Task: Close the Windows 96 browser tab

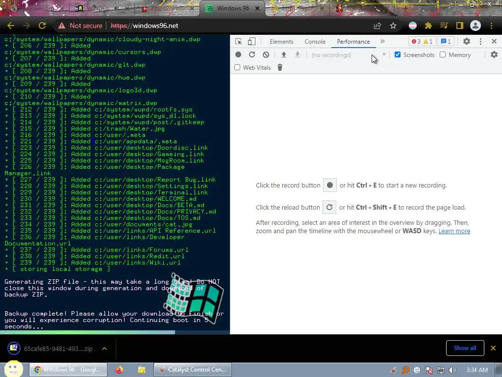Action: tap(257, 8)
